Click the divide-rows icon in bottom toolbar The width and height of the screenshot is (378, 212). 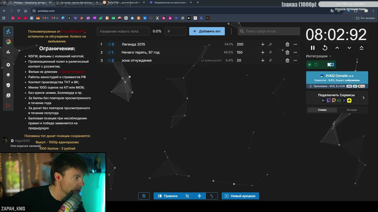tap(199, 196)
